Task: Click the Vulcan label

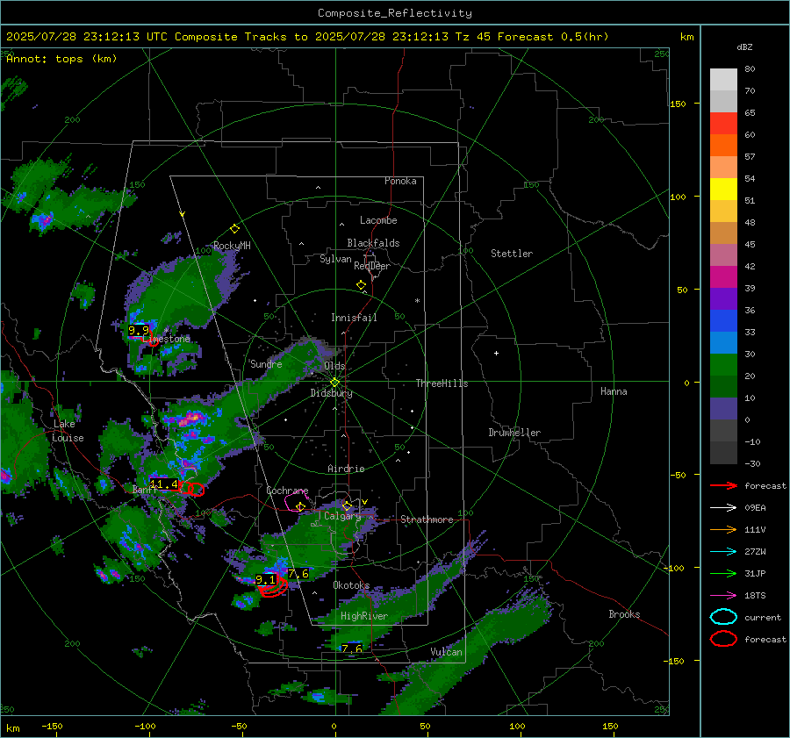Action: 446,652
